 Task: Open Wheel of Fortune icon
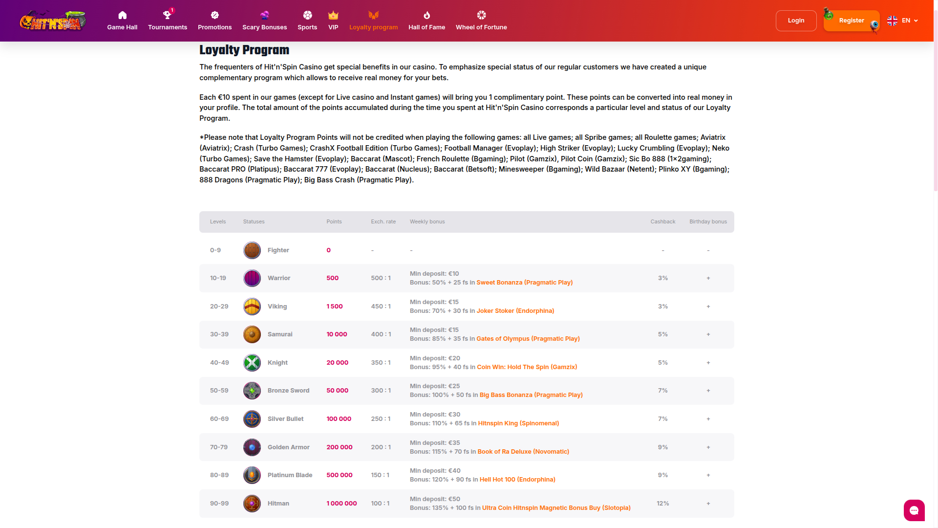[481, 15]
